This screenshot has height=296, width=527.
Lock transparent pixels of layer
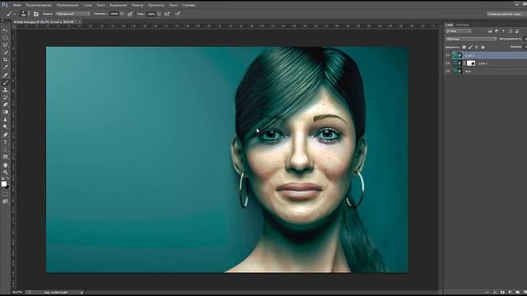pos(464,48)
